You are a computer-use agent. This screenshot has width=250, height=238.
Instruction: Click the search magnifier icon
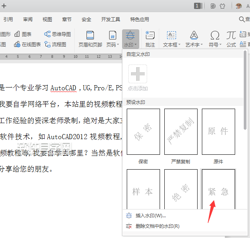pos(242,19)
